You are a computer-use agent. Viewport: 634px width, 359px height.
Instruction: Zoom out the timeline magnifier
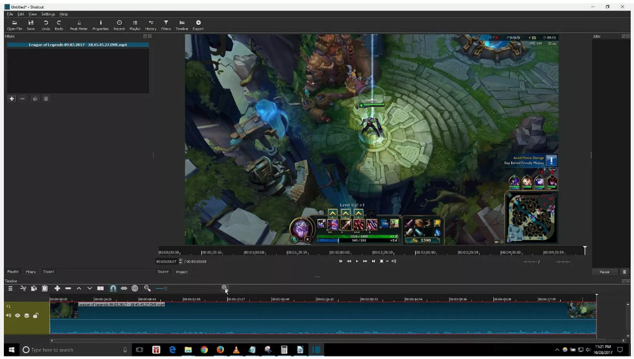coord(148,288)
